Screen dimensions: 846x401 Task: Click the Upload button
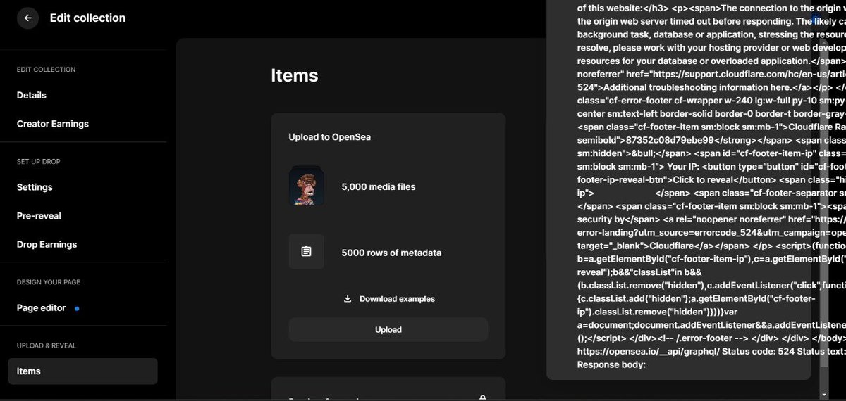coord(388,329)
